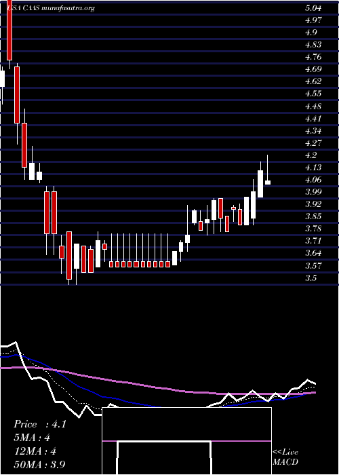Click the 4.69 price axis label
Screen dimensions: 339x475
(313, 69)
